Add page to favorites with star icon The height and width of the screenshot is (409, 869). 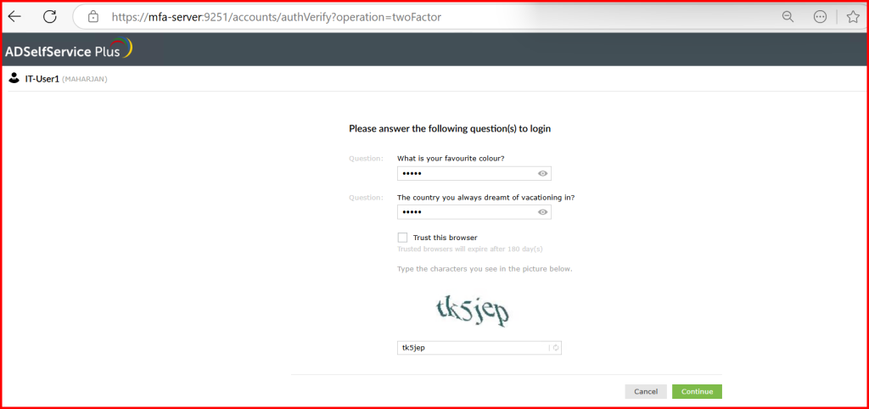pos(853,17)
